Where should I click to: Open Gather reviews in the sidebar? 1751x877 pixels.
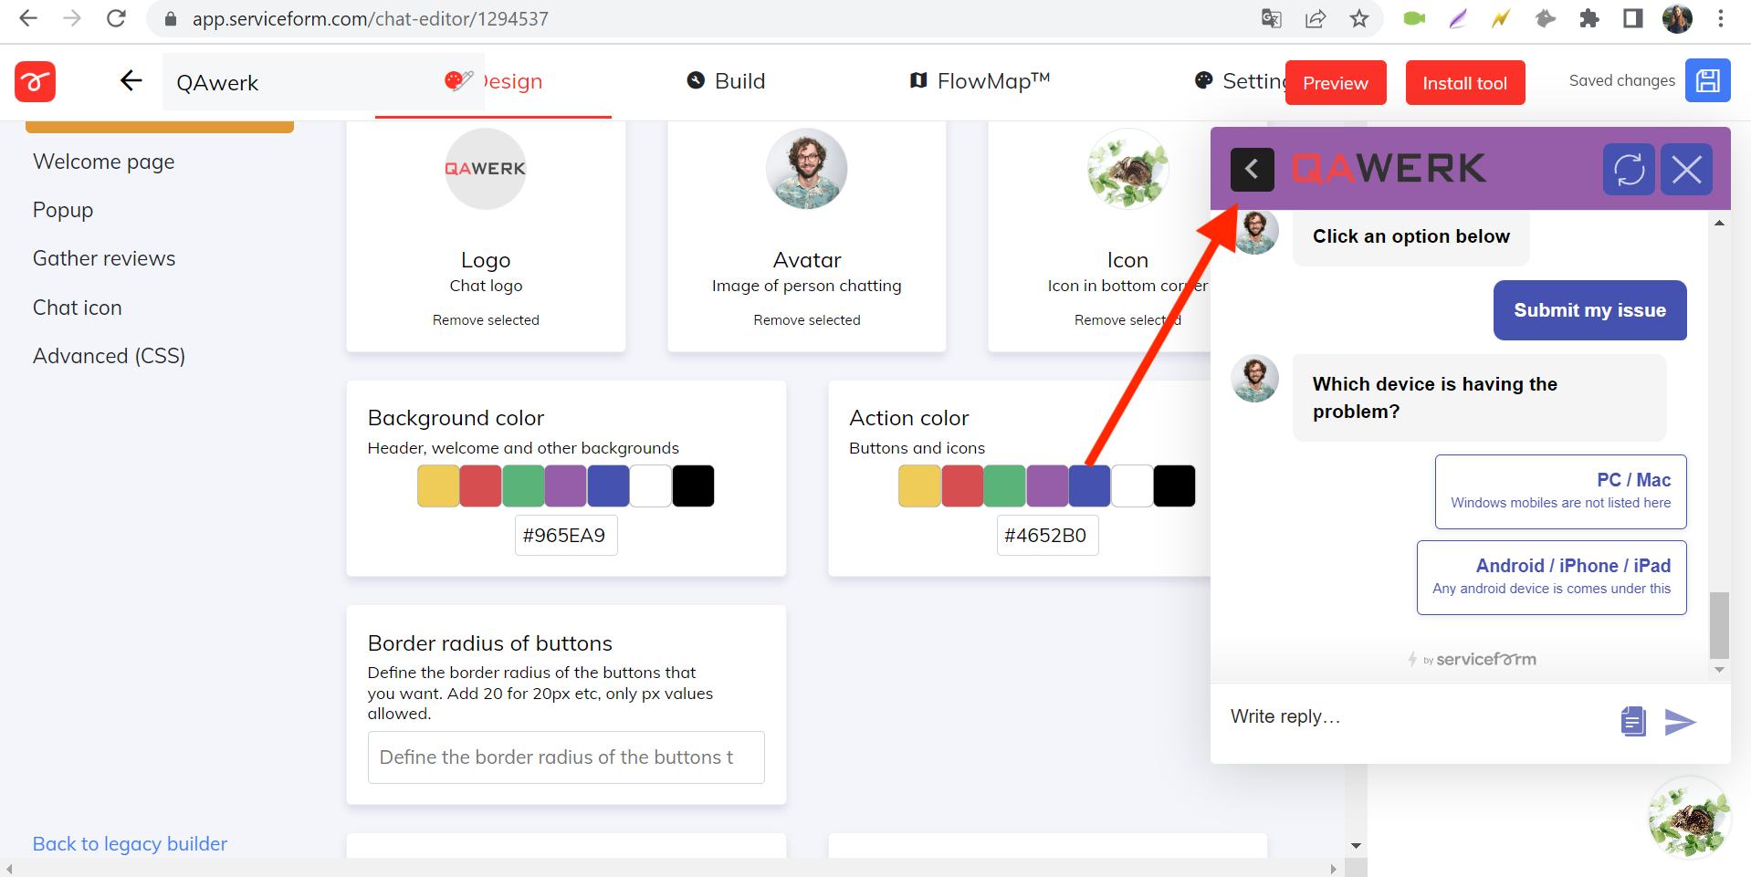click(104, 258)
